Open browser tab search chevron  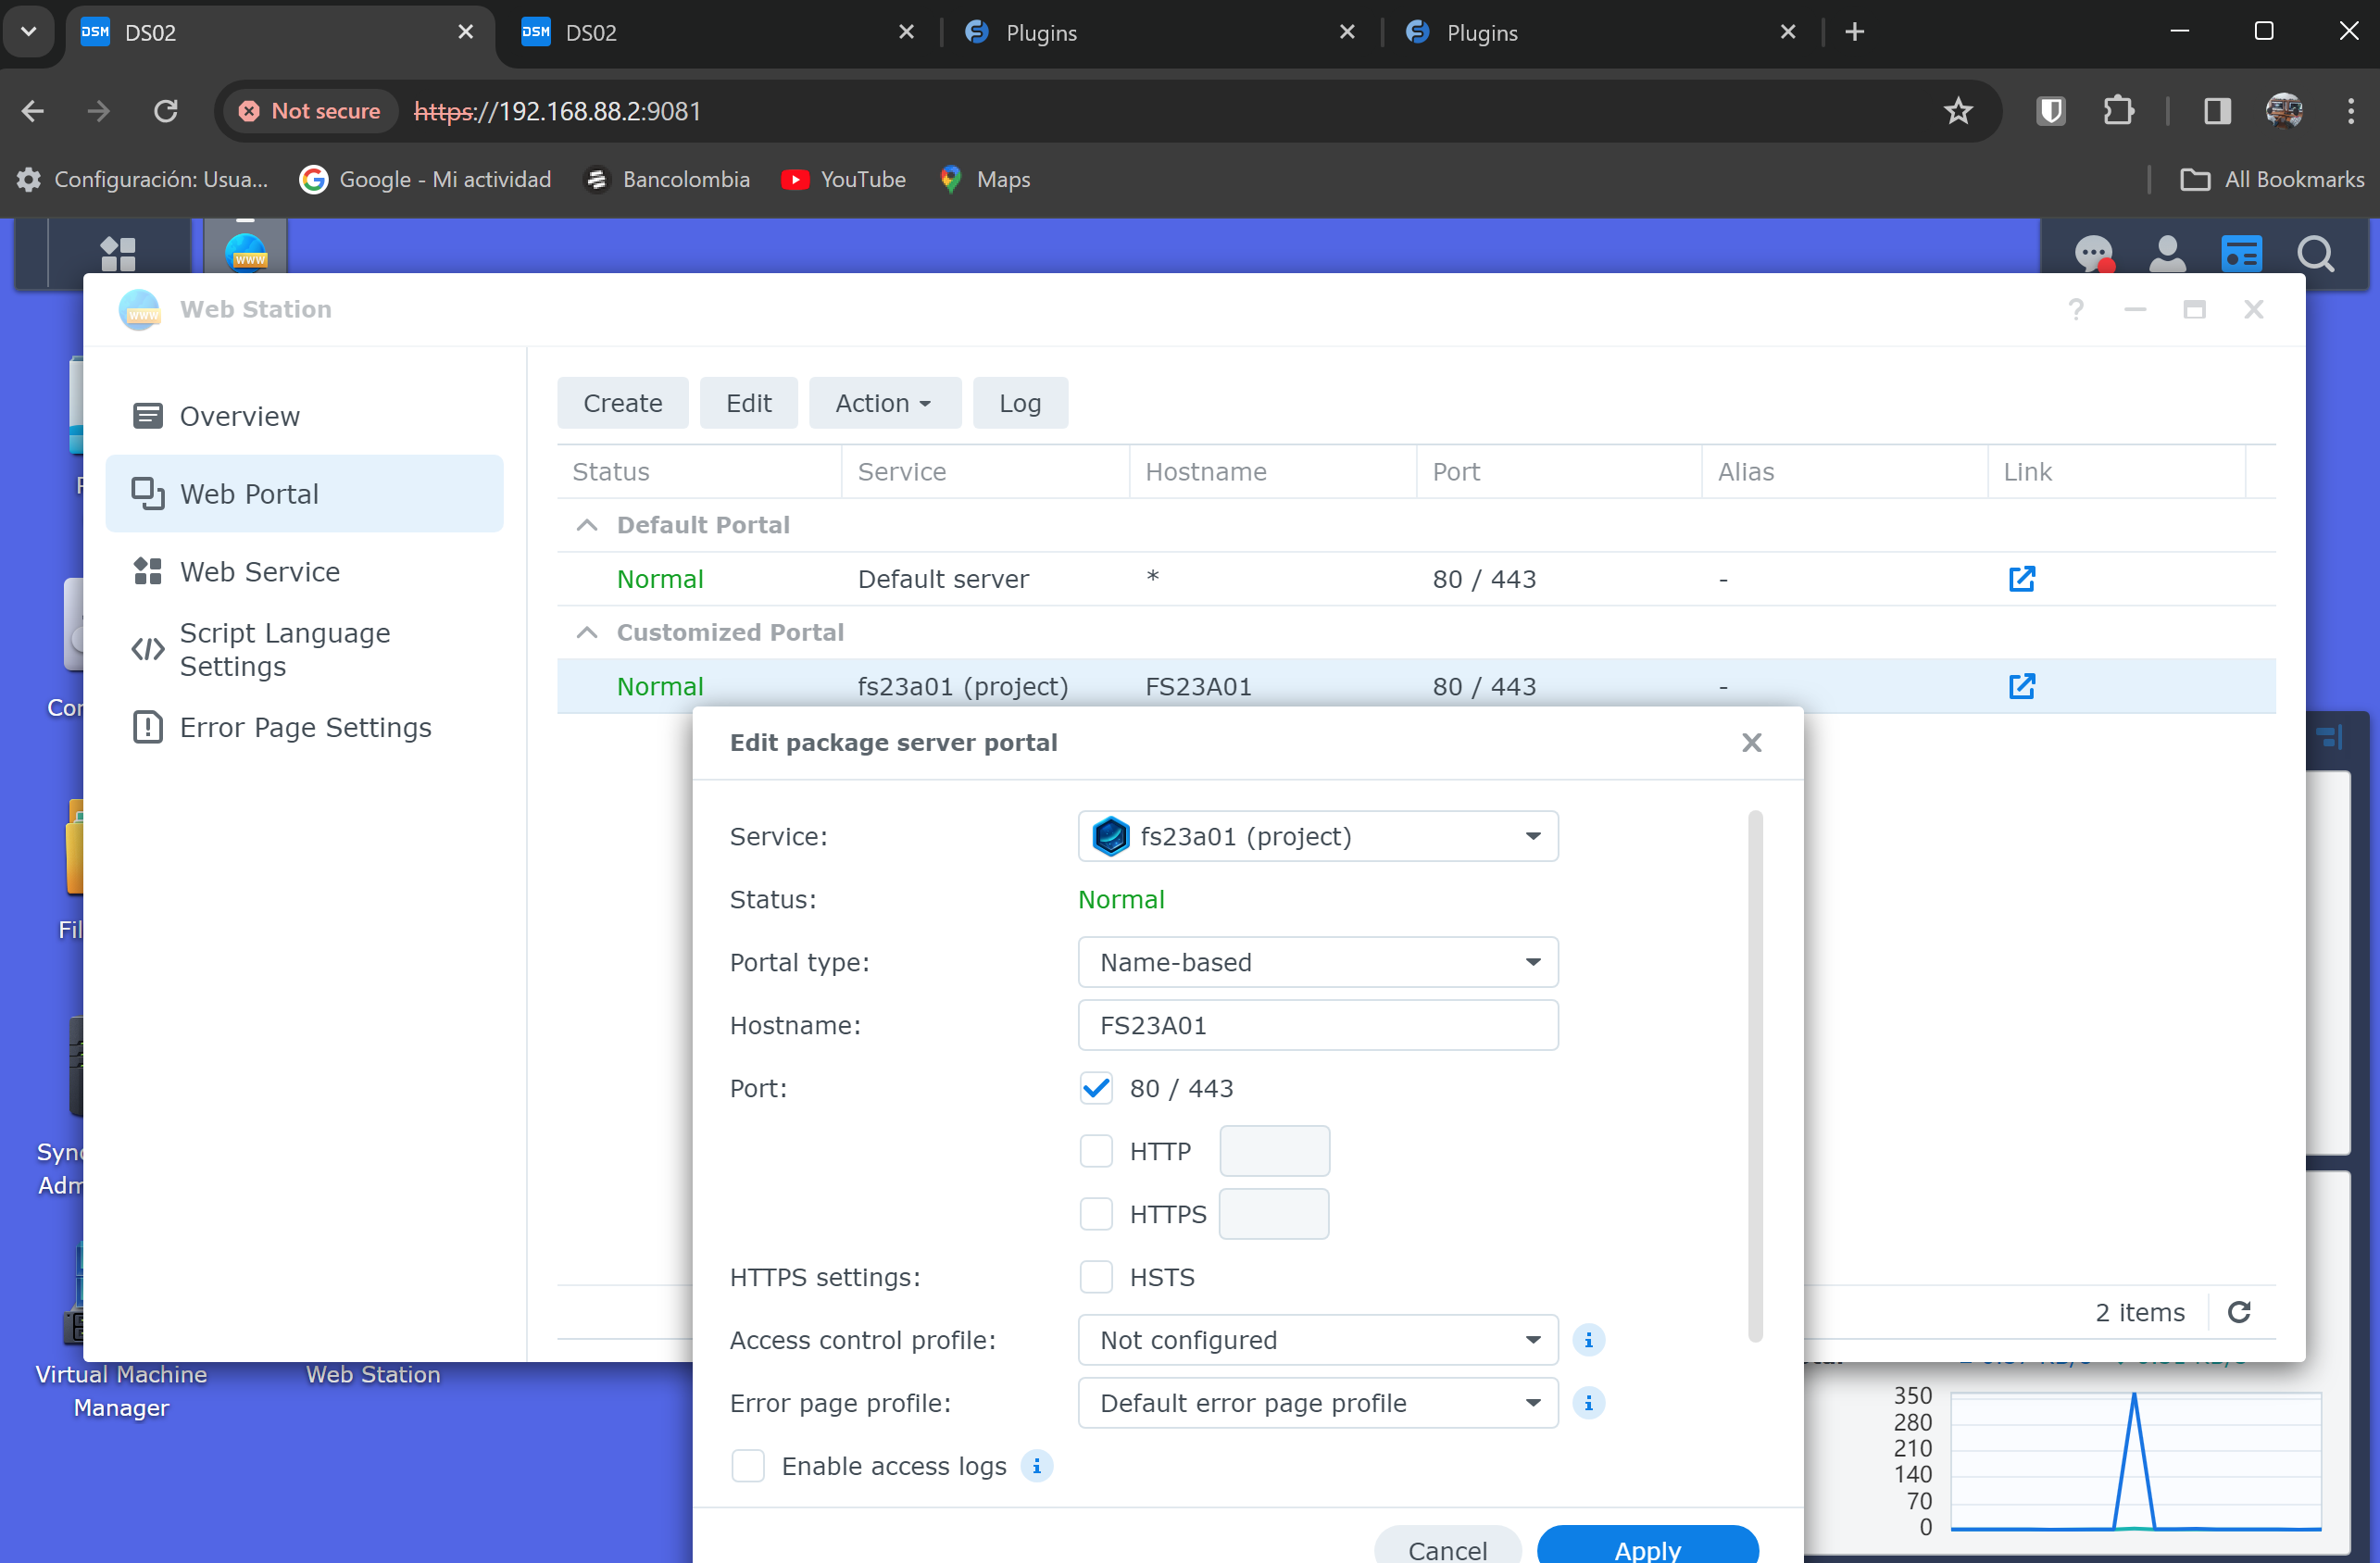click(x=29, y=32)
